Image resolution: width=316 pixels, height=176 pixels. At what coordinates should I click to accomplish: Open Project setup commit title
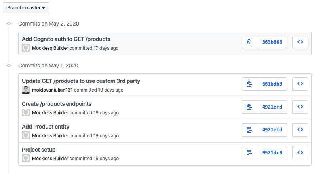[x=38, y=150]
